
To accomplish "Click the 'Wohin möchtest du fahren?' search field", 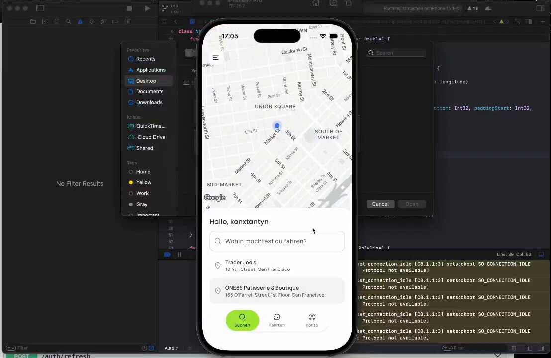I will click(x=277, y=241).
